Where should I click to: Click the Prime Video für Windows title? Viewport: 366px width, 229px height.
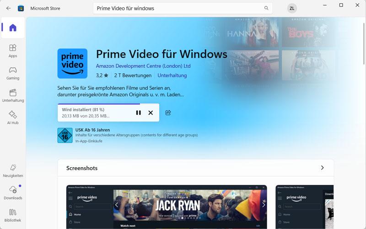tap(161, 54)
